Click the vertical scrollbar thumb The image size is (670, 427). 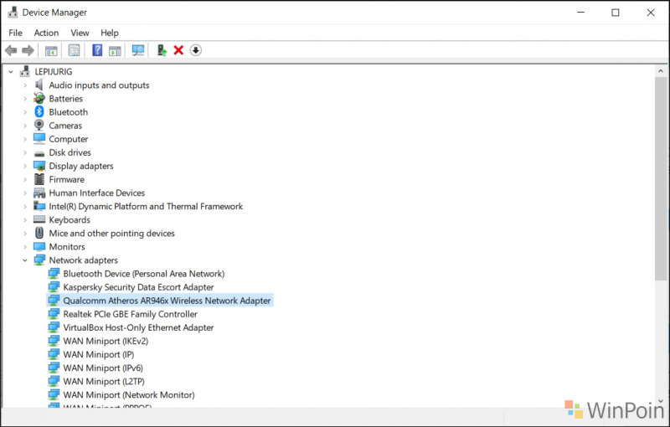[x=661, y=178]
